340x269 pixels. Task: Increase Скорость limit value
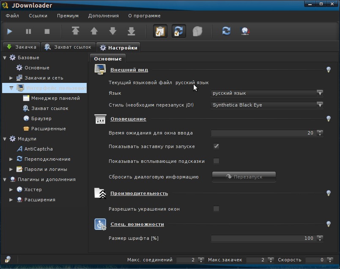point(330,258)
